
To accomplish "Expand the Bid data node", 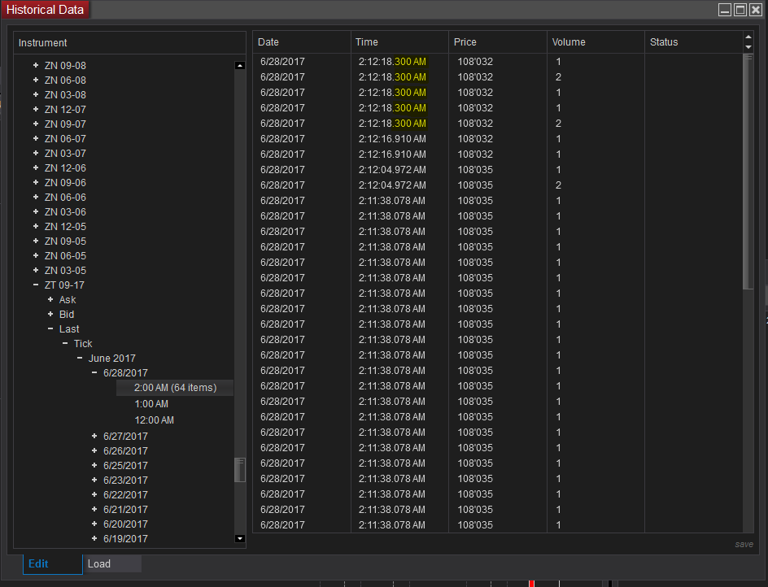I will click(50, 315).
